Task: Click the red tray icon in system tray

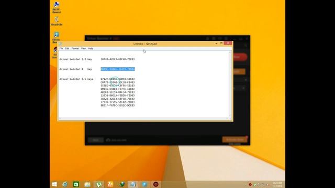Action: pos(250,184)
